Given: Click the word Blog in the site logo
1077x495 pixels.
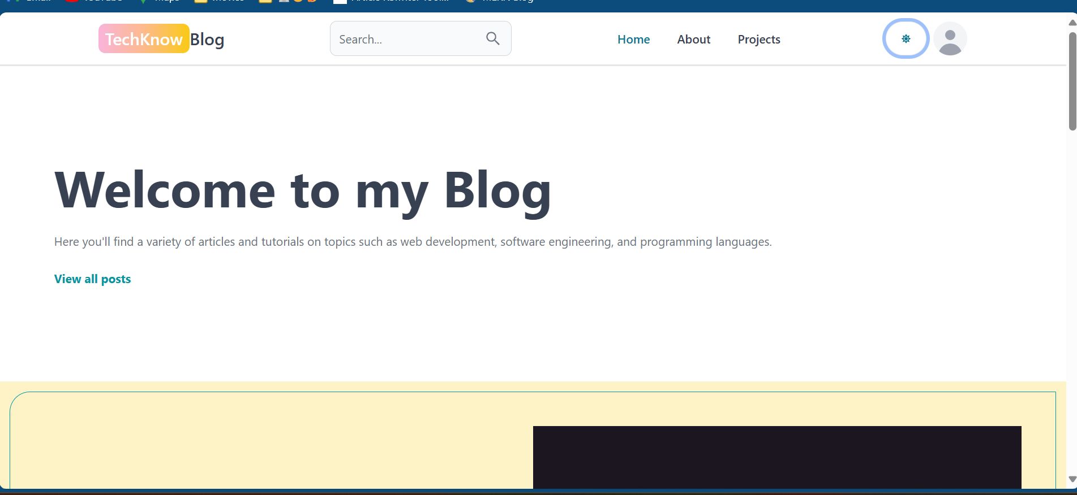Looking at the screenshot, I should coord(207,40).
